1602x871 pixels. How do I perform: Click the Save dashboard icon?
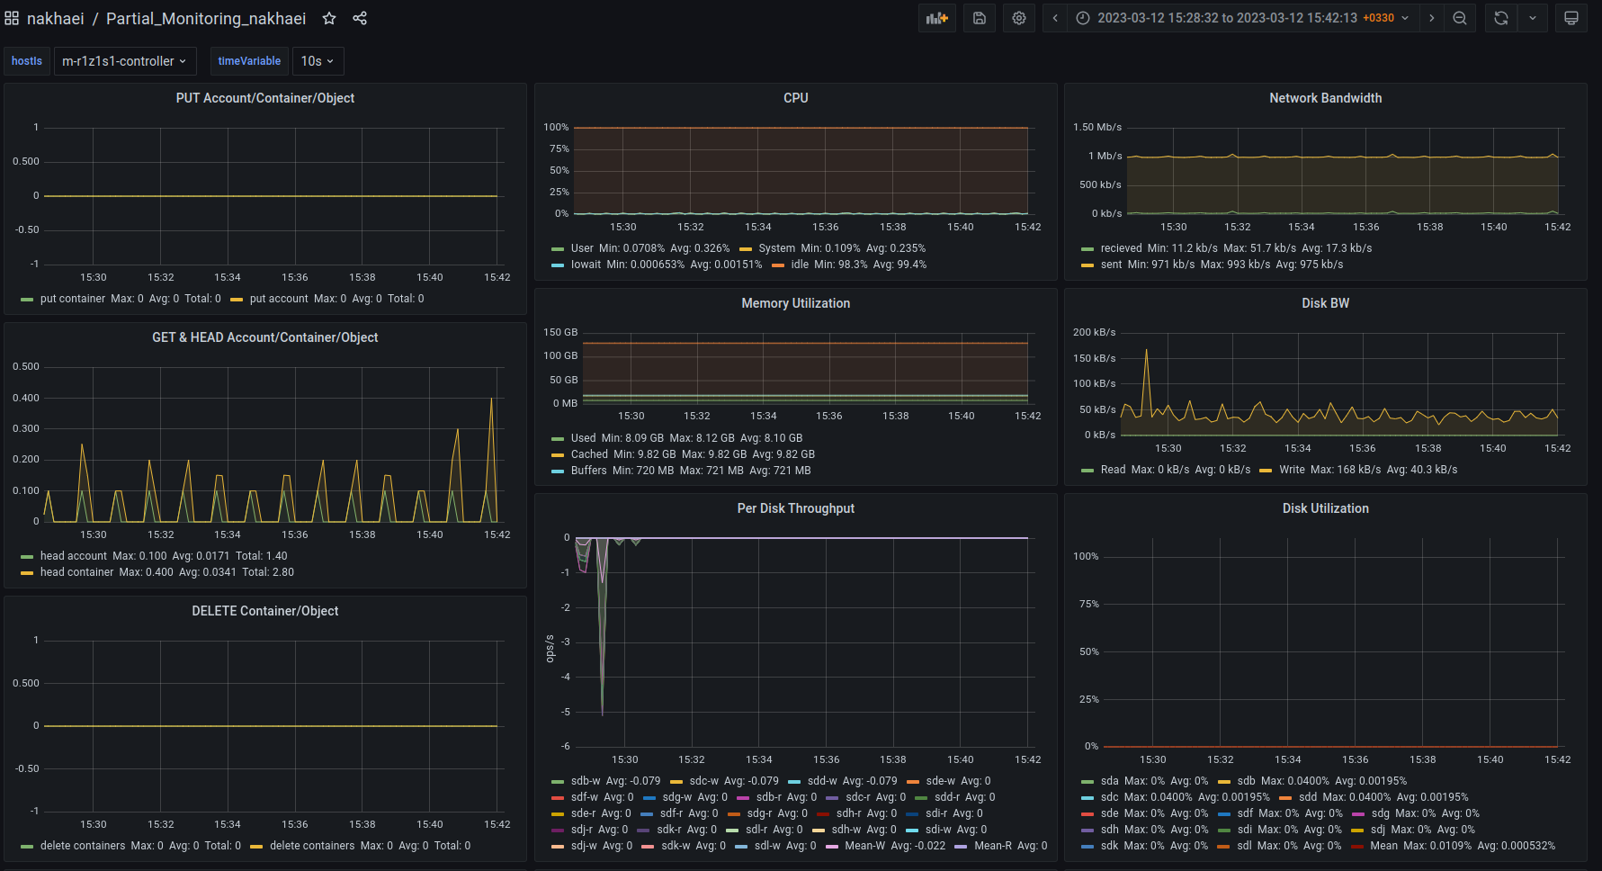click(x=980, y=18)
